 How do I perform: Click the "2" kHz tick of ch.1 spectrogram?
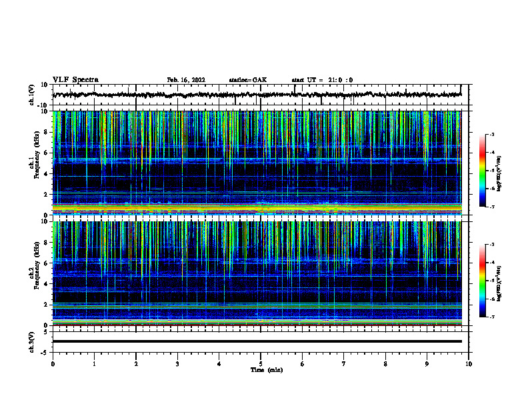46,194
